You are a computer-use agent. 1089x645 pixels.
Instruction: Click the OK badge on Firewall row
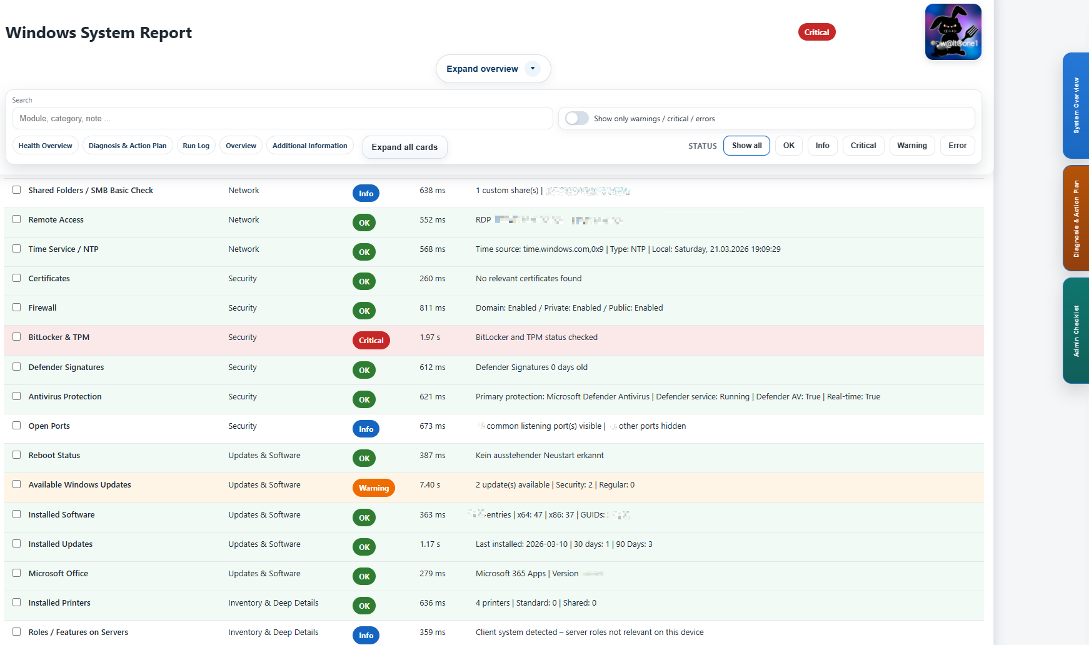[364, 311]
